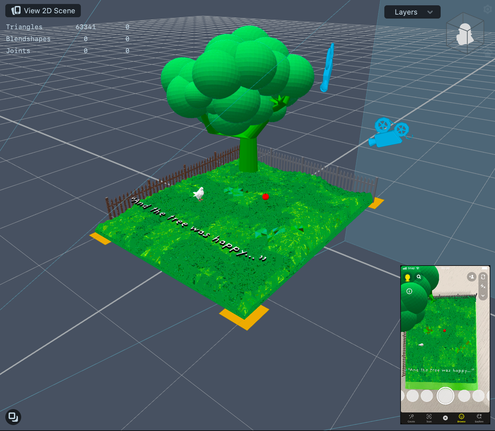Screen dimensions: 495x431
Task: Select the lens circle left of shutter
Action: 427,396
